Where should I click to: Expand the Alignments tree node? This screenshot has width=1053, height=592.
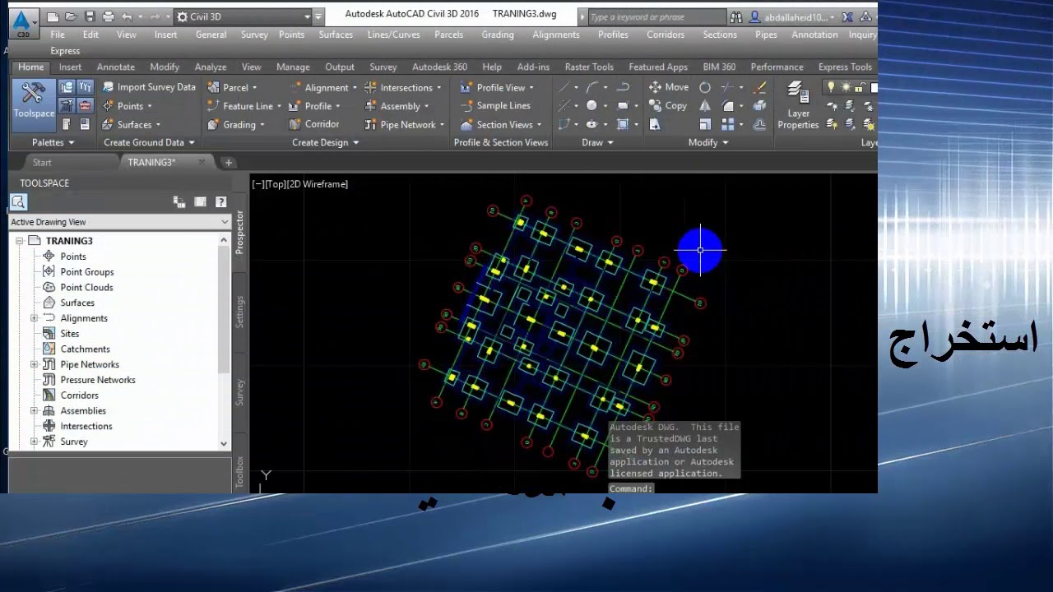35,318
